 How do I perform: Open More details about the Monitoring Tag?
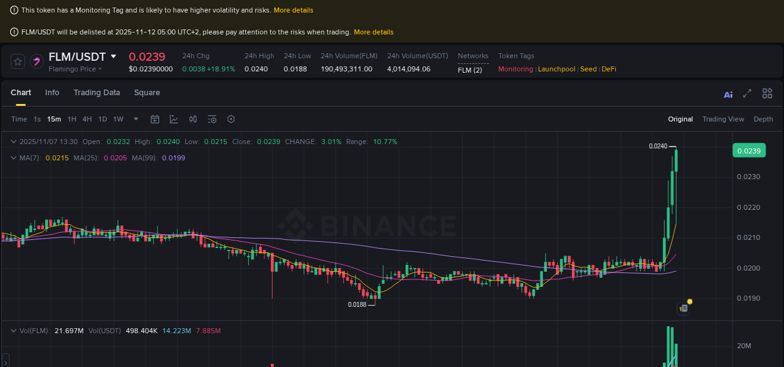tap(294, 10)
